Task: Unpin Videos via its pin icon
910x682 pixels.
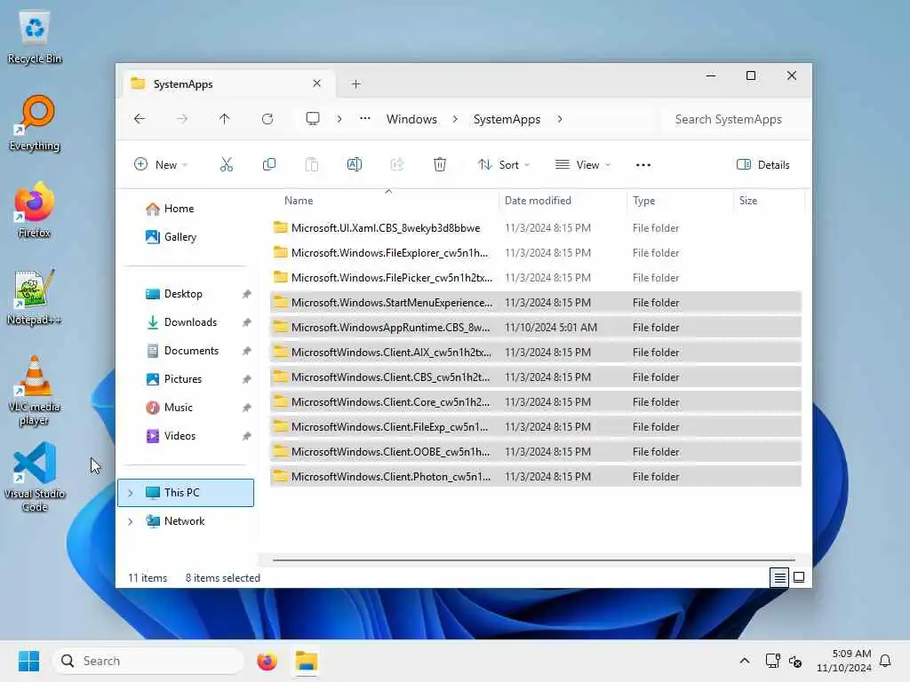Action: (247, 436)
